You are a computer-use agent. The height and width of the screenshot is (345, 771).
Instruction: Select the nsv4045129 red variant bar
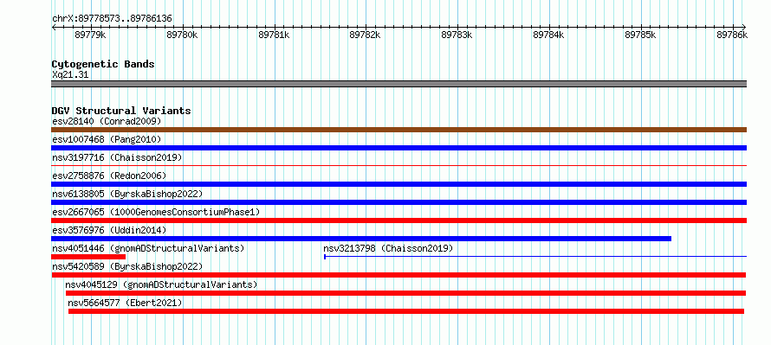click(405, 293)
